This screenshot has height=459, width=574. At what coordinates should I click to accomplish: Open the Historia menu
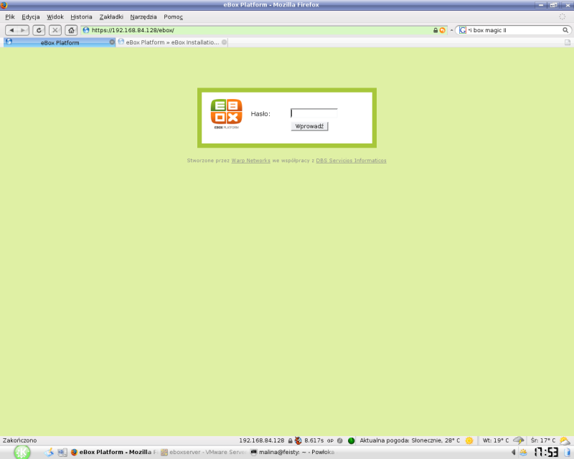pyautogui.click(x=81, y=16)
